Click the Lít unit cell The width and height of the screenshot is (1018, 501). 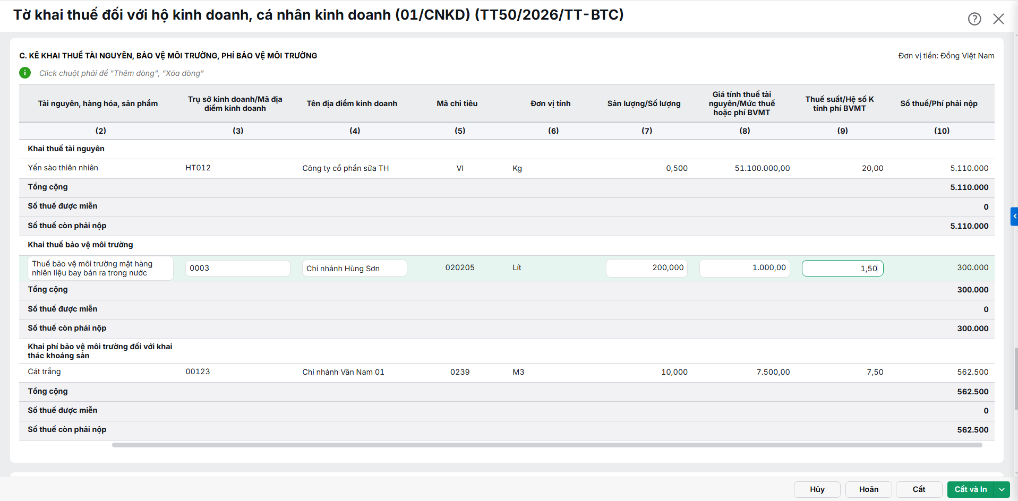[x=517, y=267]
